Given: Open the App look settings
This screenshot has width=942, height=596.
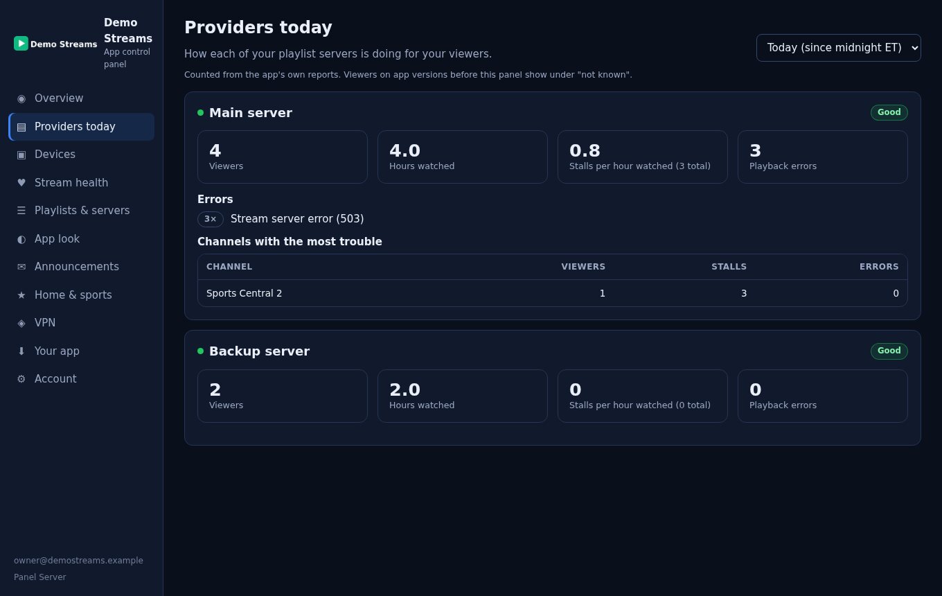Looking at the screenshot, I should (82, 239).
